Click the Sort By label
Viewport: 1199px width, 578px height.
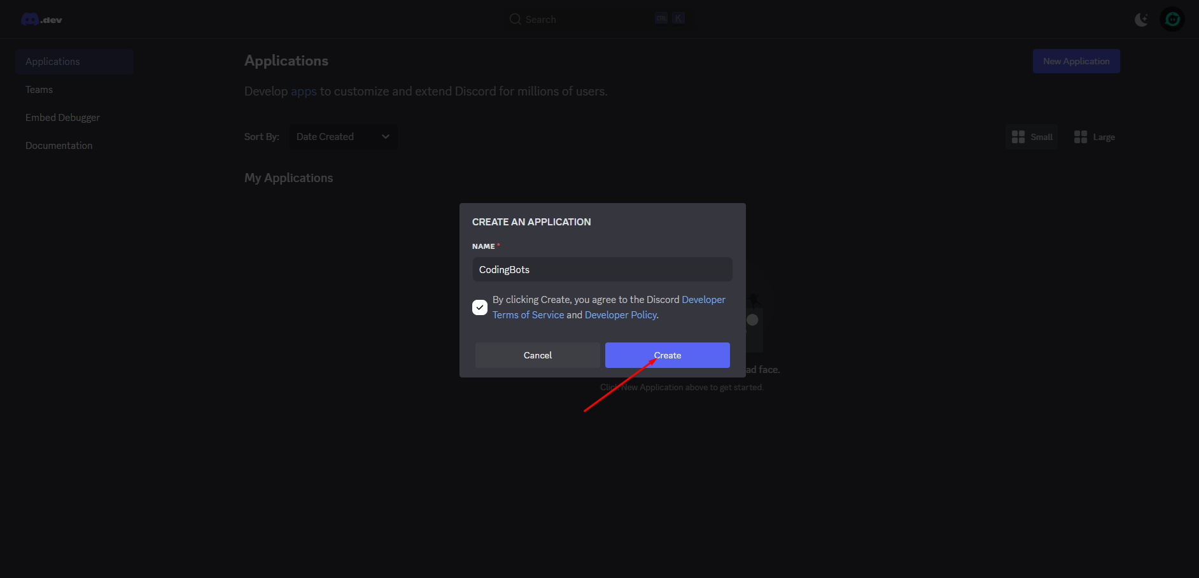(262, 137)
